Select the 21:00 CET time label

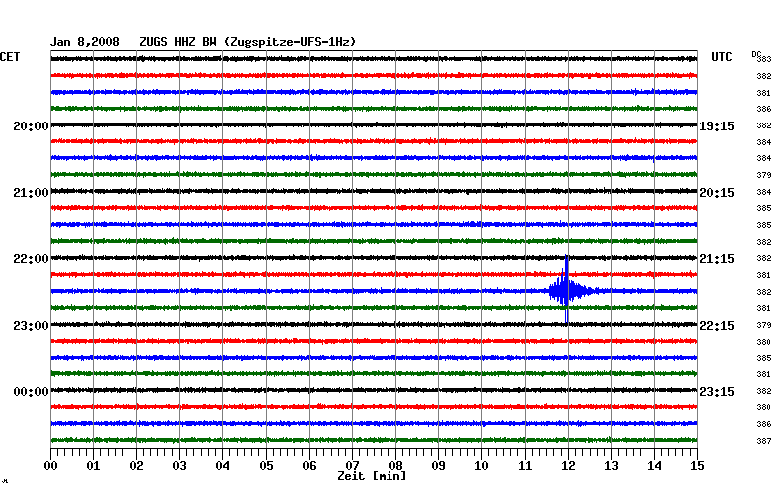[31, 193]
